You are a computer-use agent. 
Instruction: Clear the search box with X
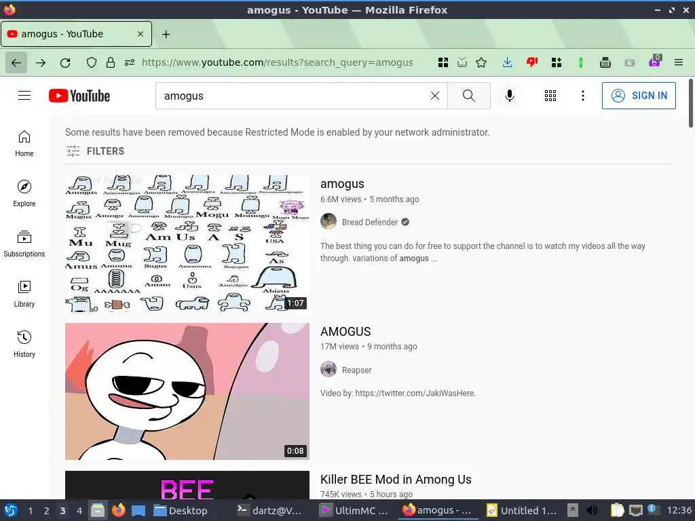click(x=435, y=96)
